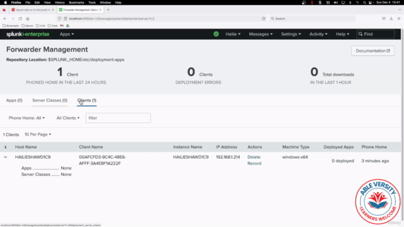Close the Forwarder Management browser tab
Viewport: 404px width, 227px height.
click(x=100, y=10)
